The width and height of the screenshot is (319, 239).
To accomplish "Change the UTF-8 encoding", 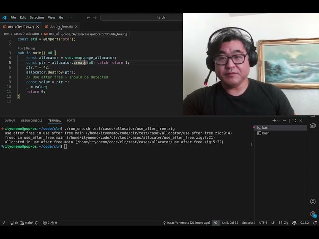I will coord(263,223).
